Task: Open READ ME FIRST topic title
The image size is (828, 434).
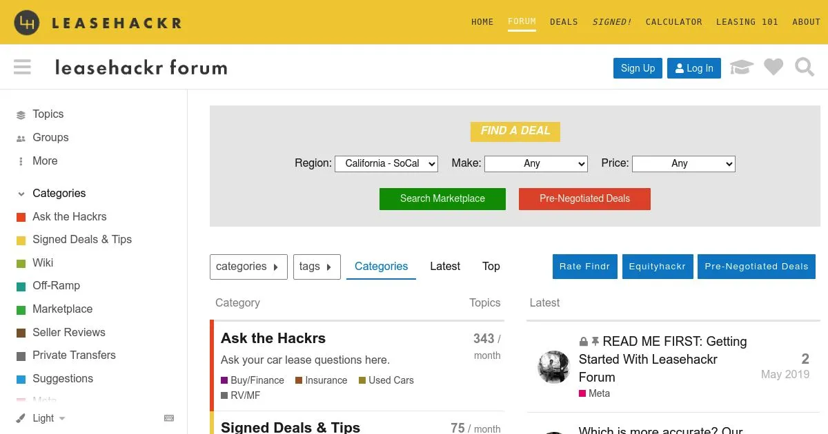Action: pos(662,360)
